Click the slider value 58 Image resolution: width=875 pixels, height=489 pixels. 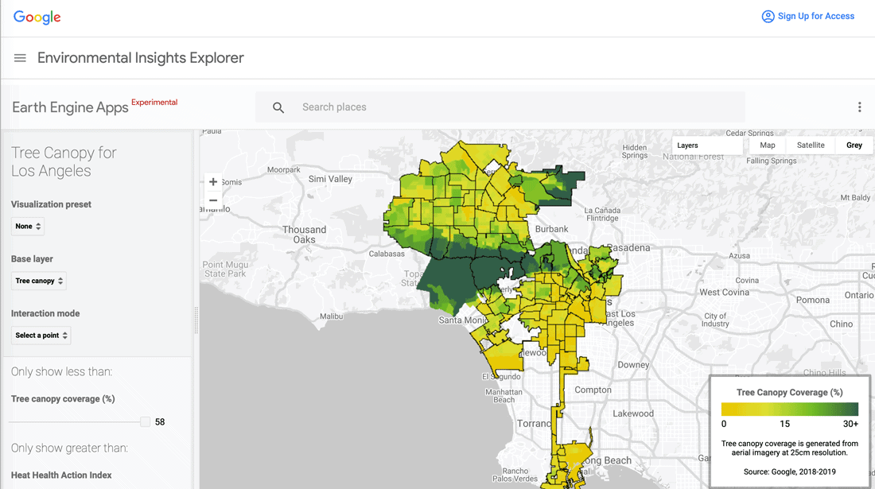tap(160, 422)
